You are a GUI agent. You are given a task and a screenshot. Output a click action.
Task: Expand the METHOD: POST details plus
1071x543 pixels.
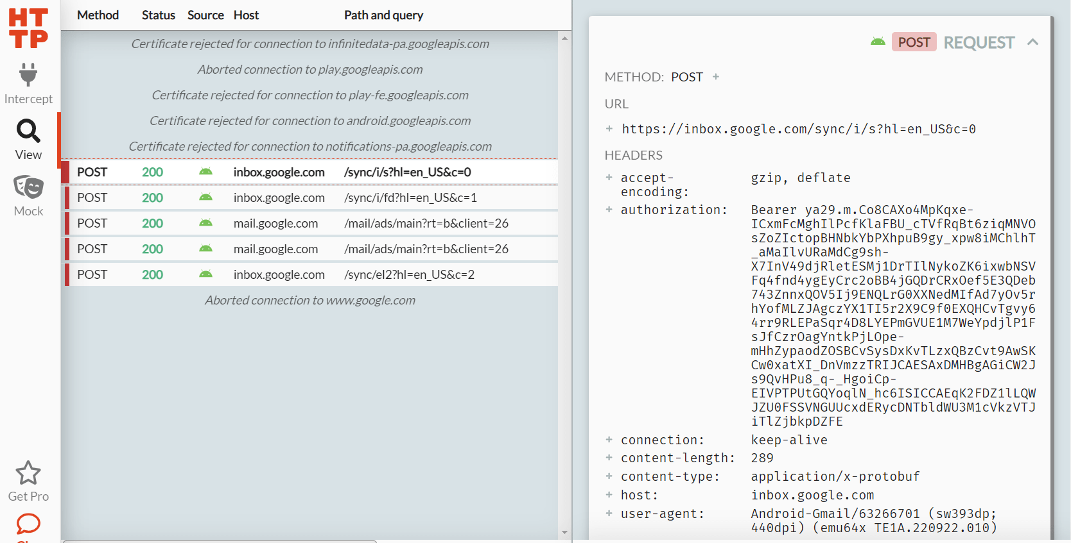(x=716, y=77)
